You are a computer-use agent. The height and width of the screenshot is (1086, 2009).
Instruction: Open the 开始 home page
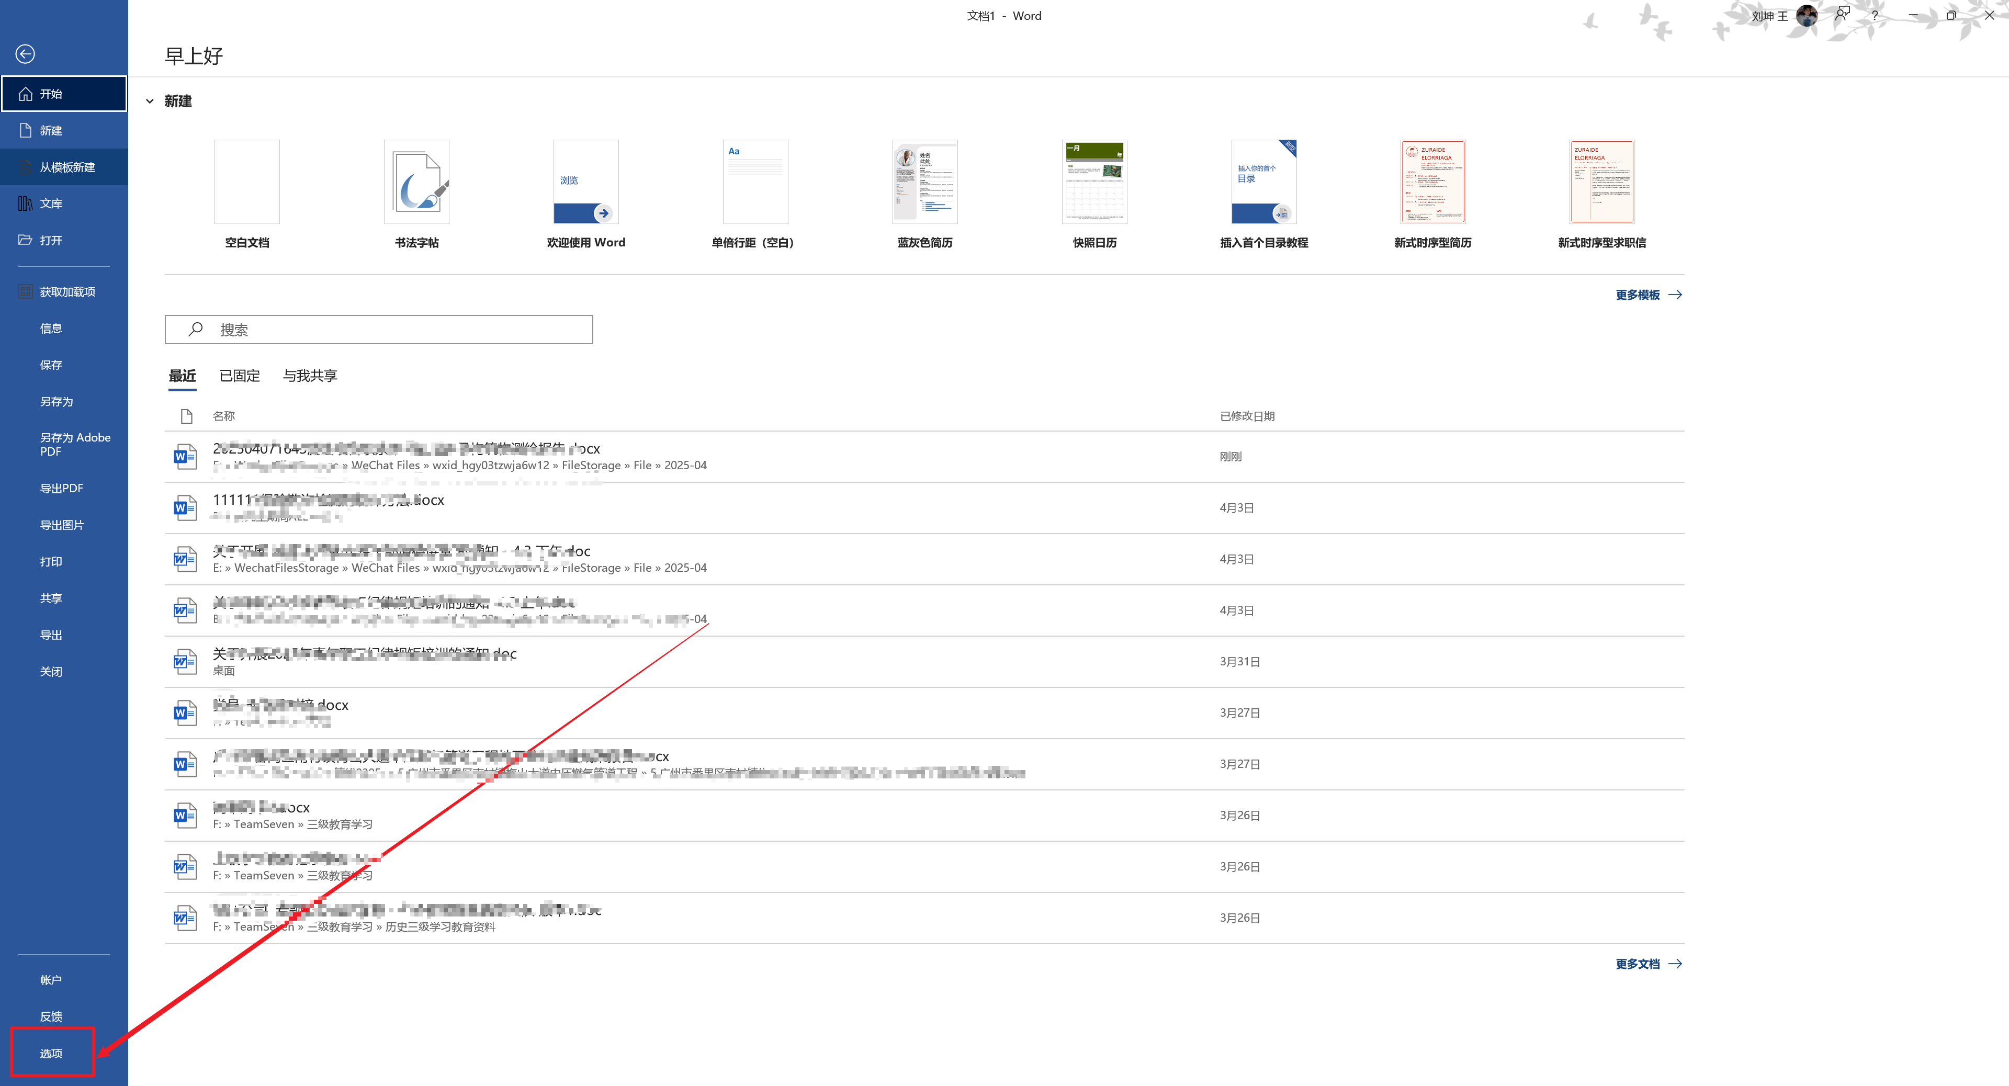[64, 94]
